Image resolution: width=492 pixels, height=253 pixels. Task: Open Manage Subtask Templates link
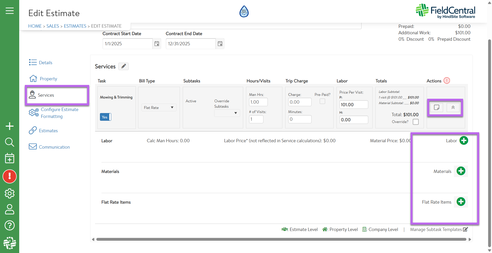tap(439, 229)
